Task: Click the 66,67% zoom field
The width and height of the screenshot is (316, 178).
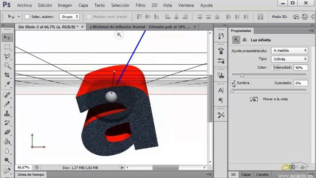Action: (x=24, y=168)
